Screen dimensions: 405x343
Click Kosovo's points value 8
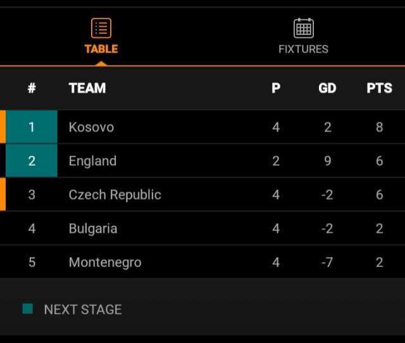(379, 127)
